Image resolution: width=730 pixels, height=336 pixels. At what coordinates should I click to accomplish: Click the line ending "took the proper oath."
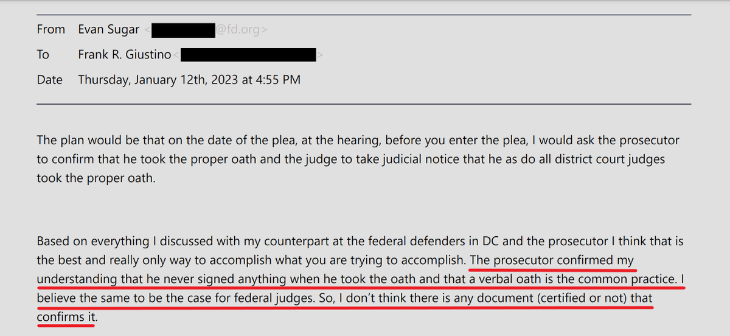96,180
